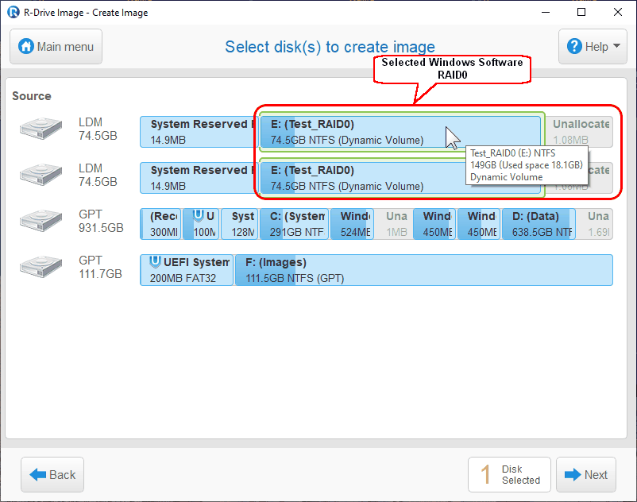Go Back to the previous step

pos(52,475)
